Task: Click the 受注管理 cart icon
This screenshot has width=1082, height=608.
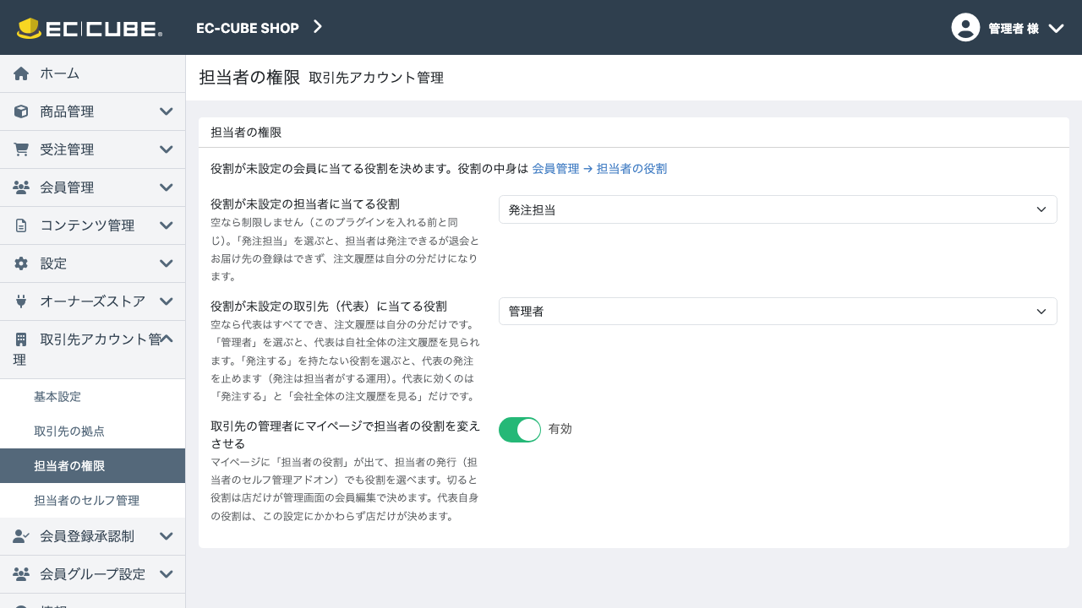Action: pyautogui.click(x=21, y=149)
